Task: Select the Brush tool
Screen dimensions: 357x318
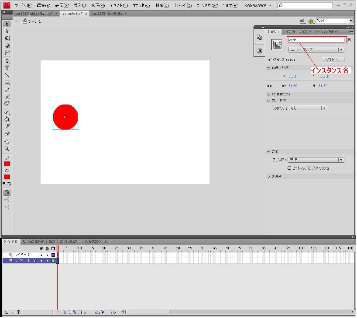Action: tap(7, 97)
